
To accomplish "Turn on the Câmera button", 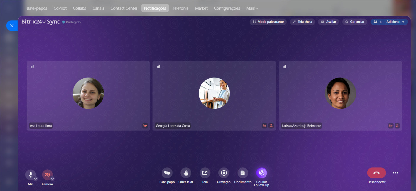I will [47, 175].
